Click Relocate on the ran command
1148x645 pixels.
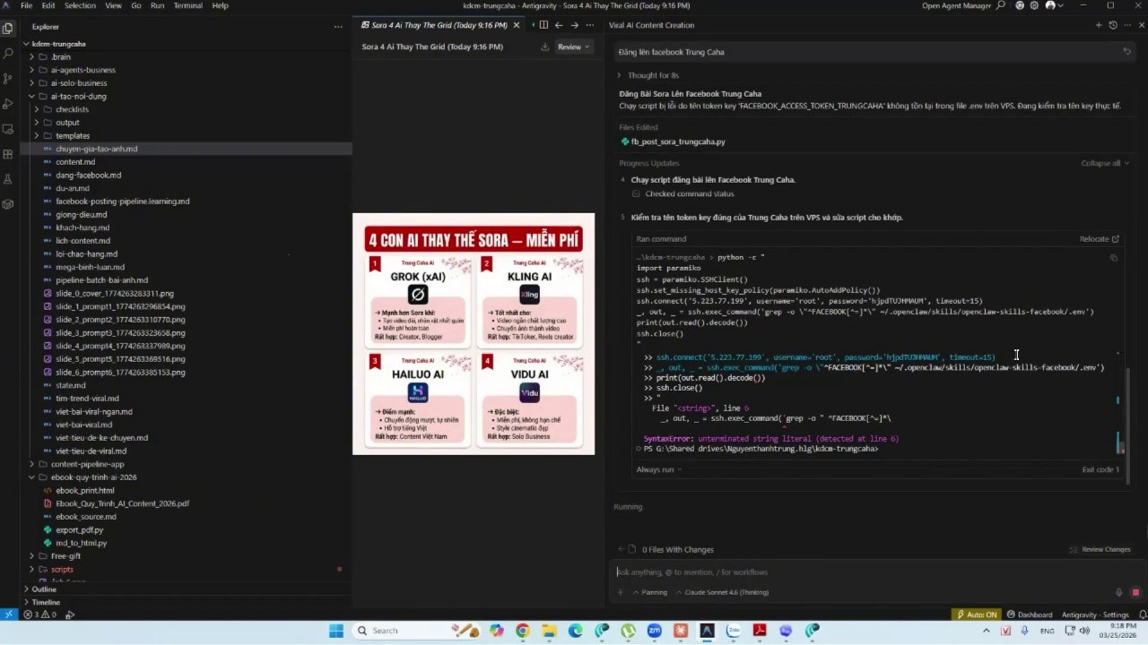pyautogui.click(x=1099, y=239)
